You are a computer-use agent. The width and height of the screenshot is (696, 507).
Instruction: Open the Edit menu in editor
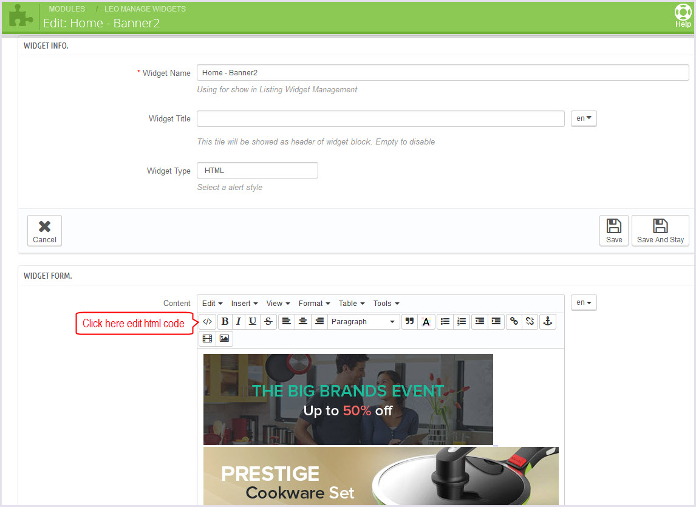point(212,303)
